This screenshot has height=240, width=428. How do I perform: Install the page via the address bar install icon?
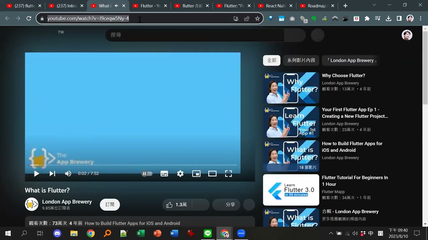coord(236,19)
